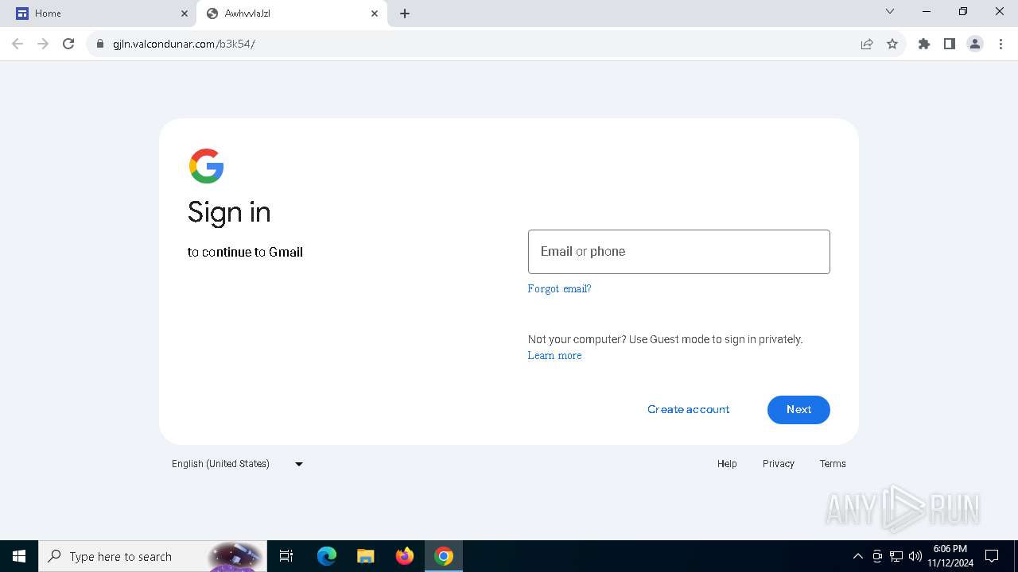Click the site info padlock icon
1018x572 pixels.
click(x=100, y=44)
